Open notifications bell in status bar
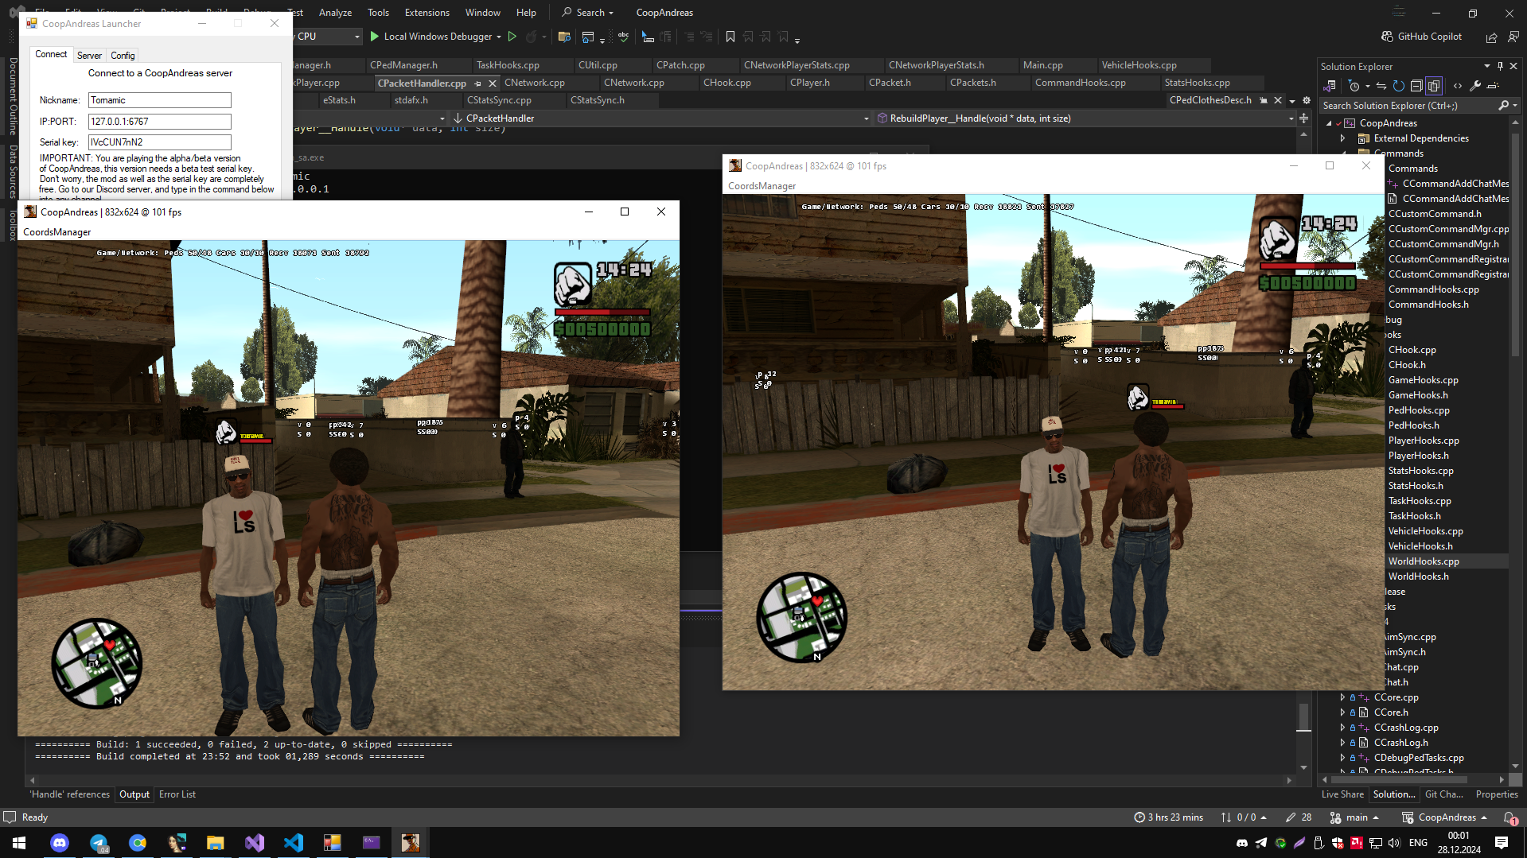The width and height of the screenshot is (1527, 858). pyautogui.click(x=1509, y=817)
